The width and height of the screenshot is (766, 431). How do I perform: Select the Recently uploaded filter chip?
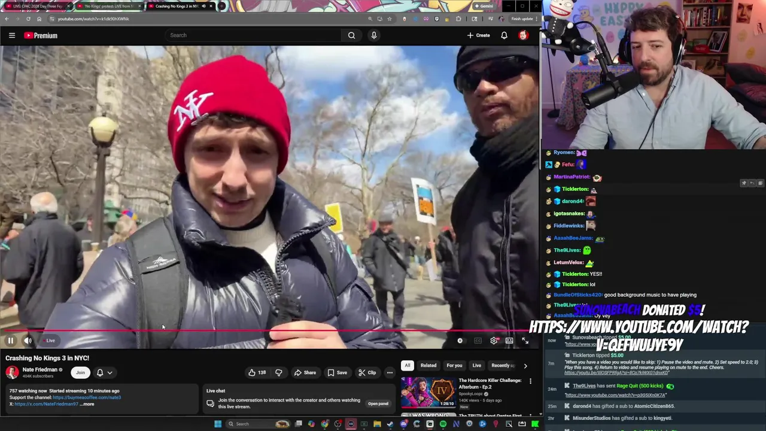point(503,365)
